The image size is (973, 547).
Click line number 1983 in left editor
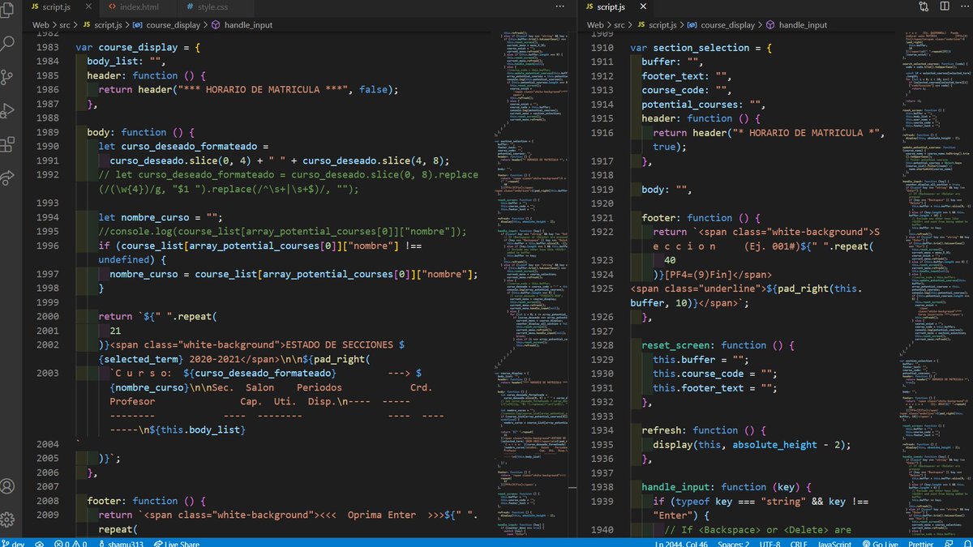click(x=47, y=47)
